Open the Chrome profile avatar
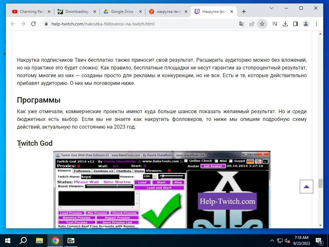Viewport: 329px width, 247px height. [306, 24]
